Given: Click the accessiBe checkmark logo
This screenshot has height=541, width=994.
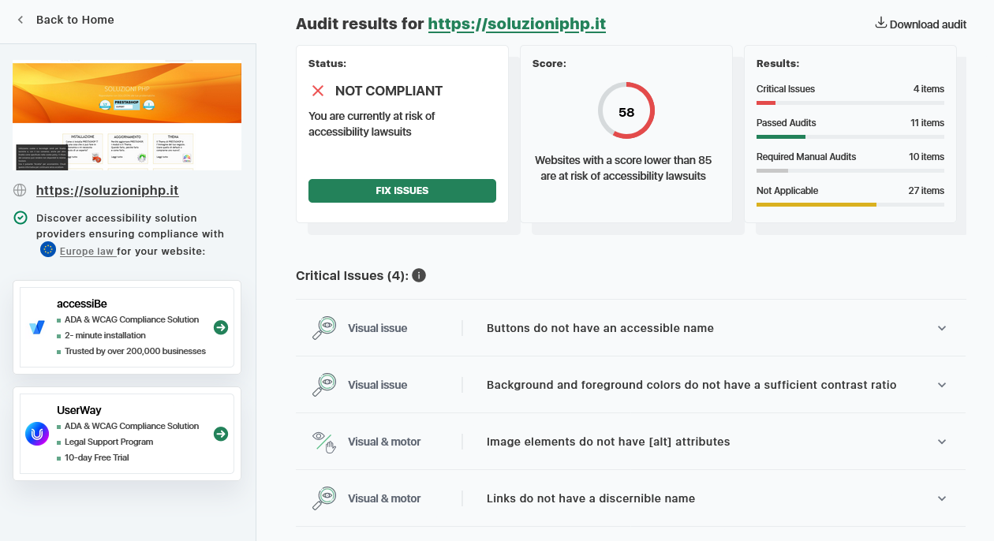Looking at the screenshot, I should [x=37, y=327].
